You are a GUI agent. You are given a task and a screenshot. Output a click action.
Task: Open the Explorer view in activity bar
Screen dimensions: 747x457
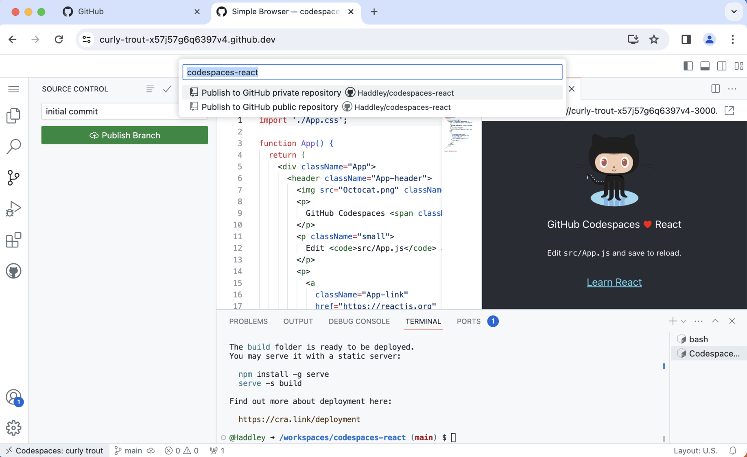13,116
